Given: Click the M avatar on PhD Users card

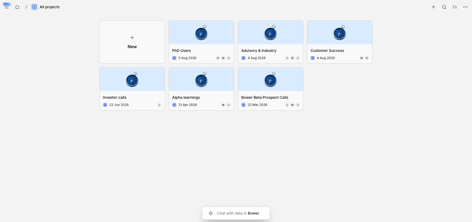Looking at the screenshot, I should pos(223,58).
